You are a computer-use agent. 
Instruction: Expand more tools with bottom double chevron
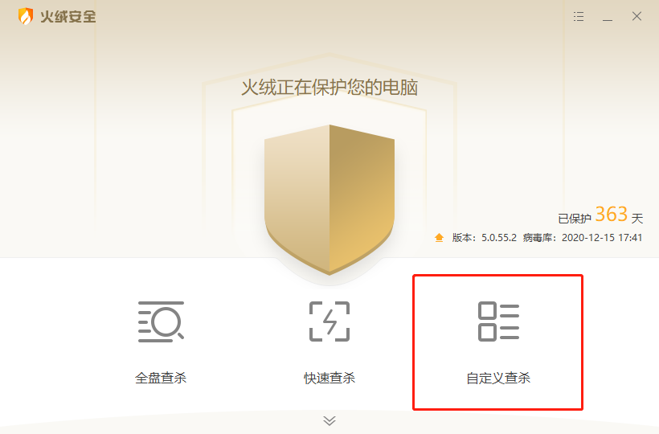(329, 420)
